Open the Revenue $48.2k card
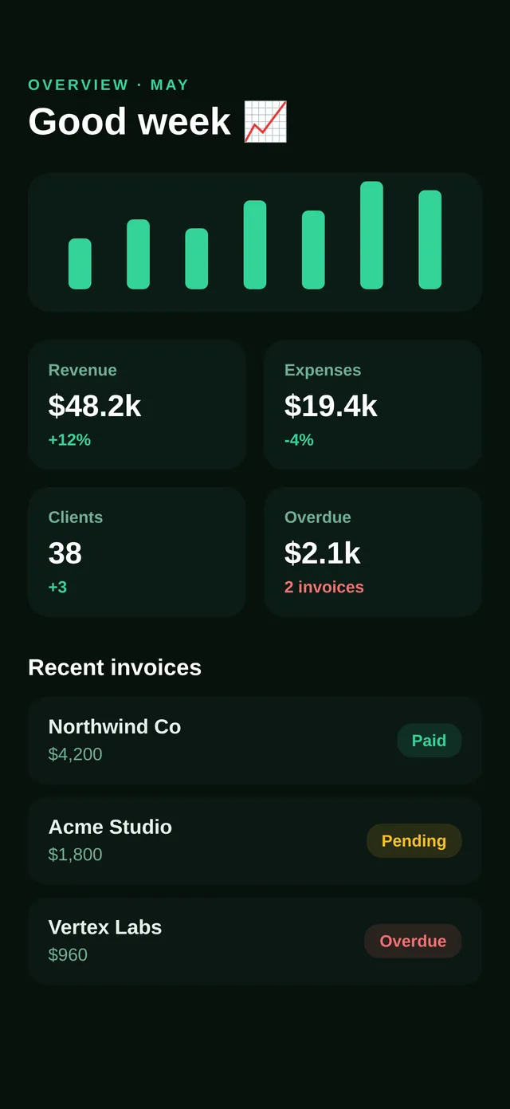Image resolution: width=510 pixels, height=1109 pixels. tap(137, 405)
